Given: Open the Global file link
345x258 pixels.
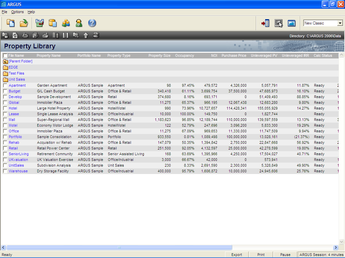Looking at the screenshot, I should pyautogui.click(x=14, y=102).
